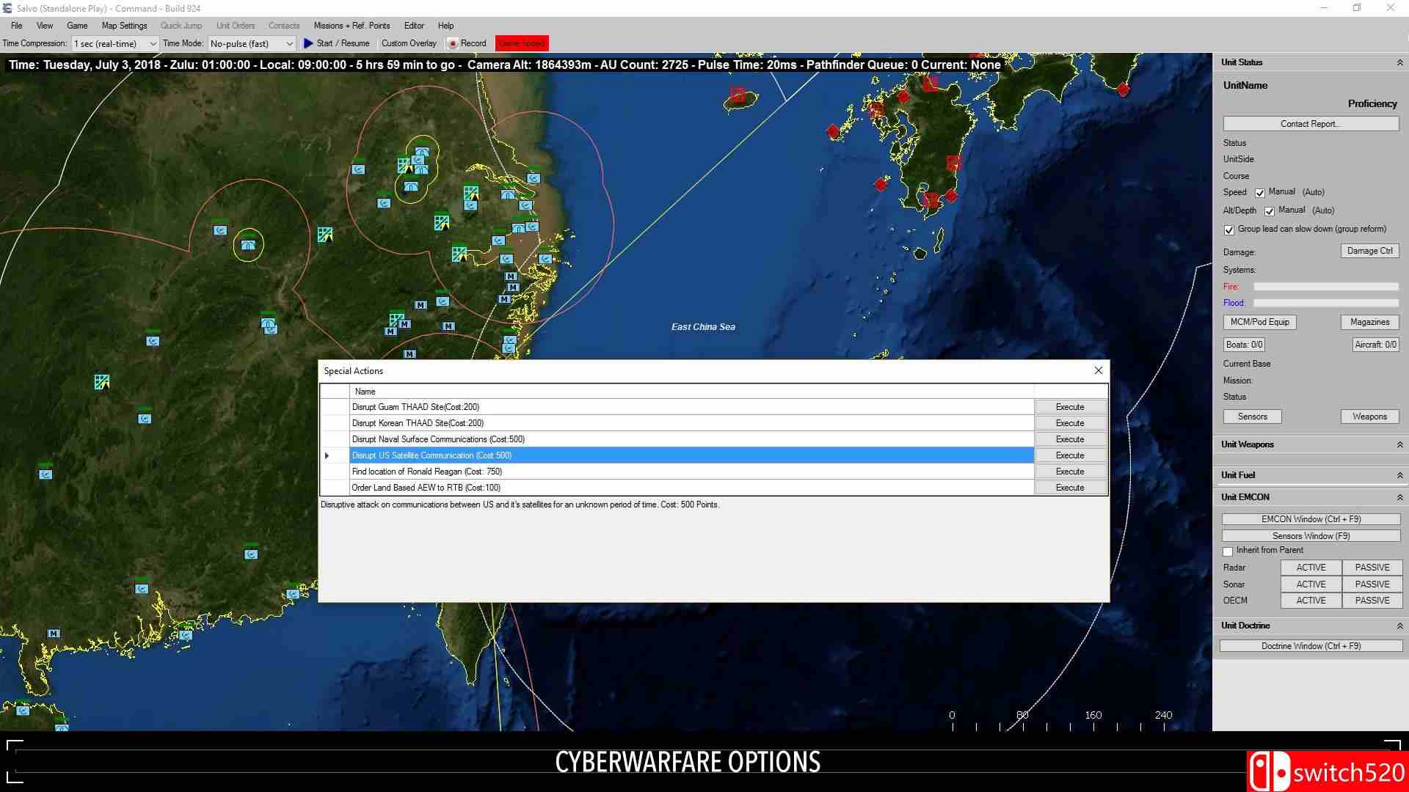Collapse the Unit Doctrine panel chevron
1409x792 pixels.
[1399, 626]
